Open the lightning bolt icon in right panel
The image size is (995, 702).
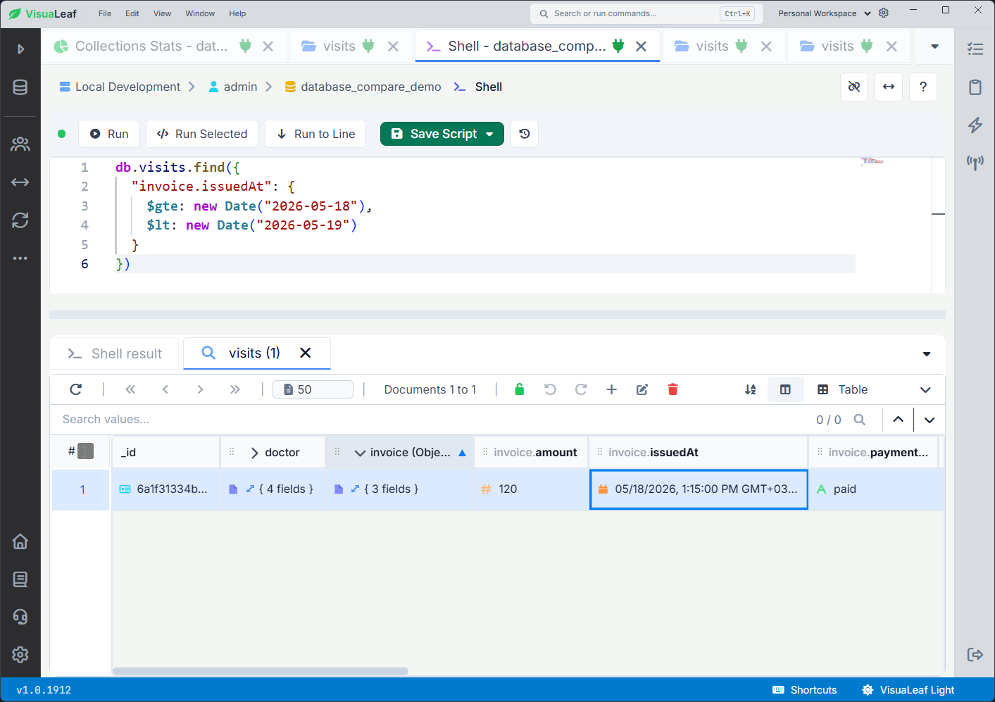pos(975,125)
